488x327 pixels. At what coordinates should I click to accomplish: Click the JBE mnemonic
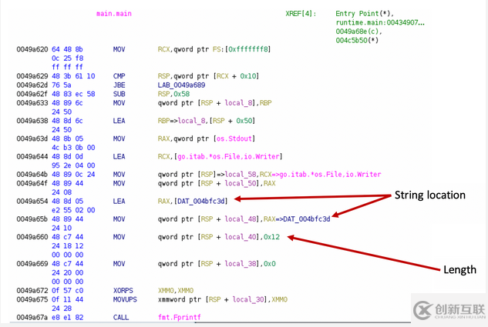(119, 85)
